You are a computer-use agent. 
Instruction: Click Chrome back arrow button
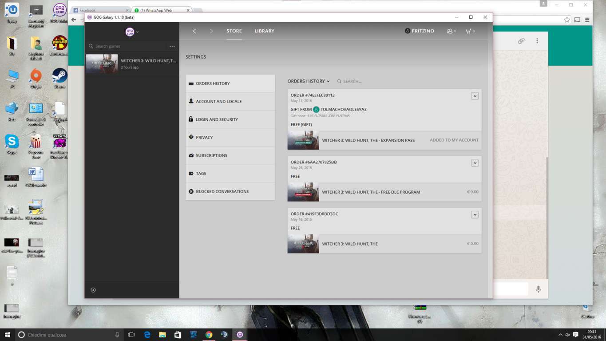click(74, 20)
